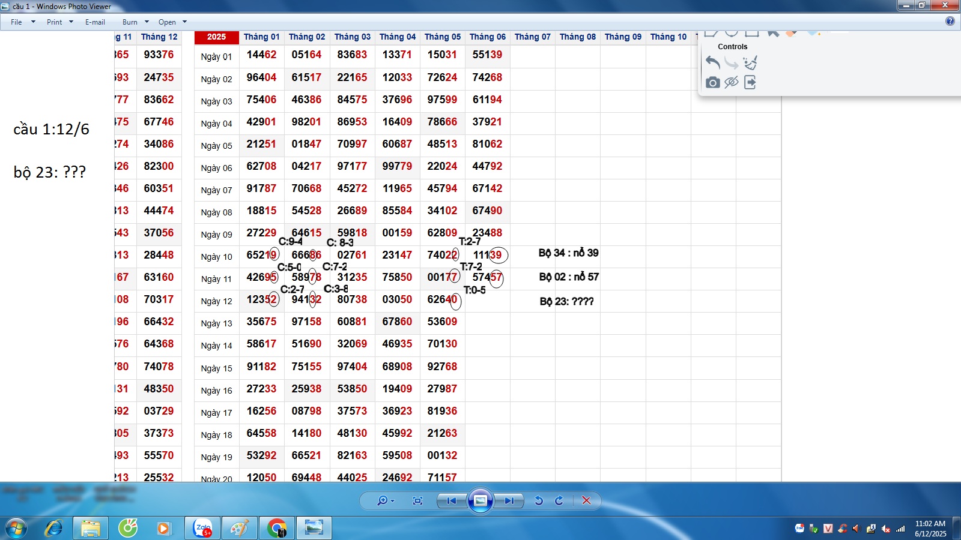
Task: Click the E-mail menu item
Action: click(95, 22)
